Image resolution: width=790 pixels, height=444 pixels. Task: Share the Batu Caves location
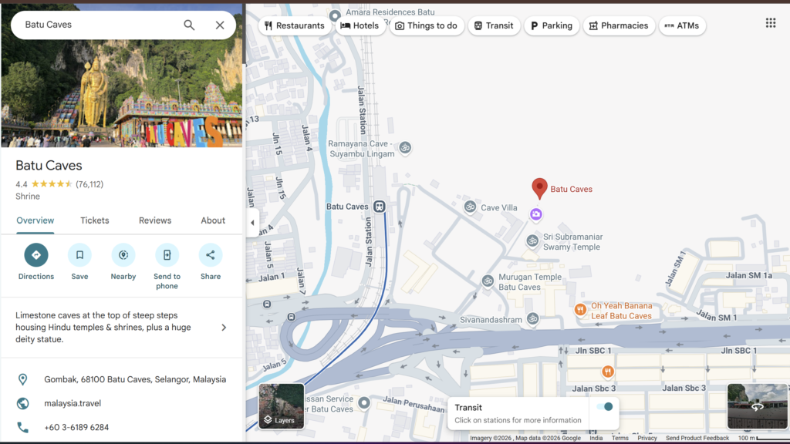click(210, 255)
